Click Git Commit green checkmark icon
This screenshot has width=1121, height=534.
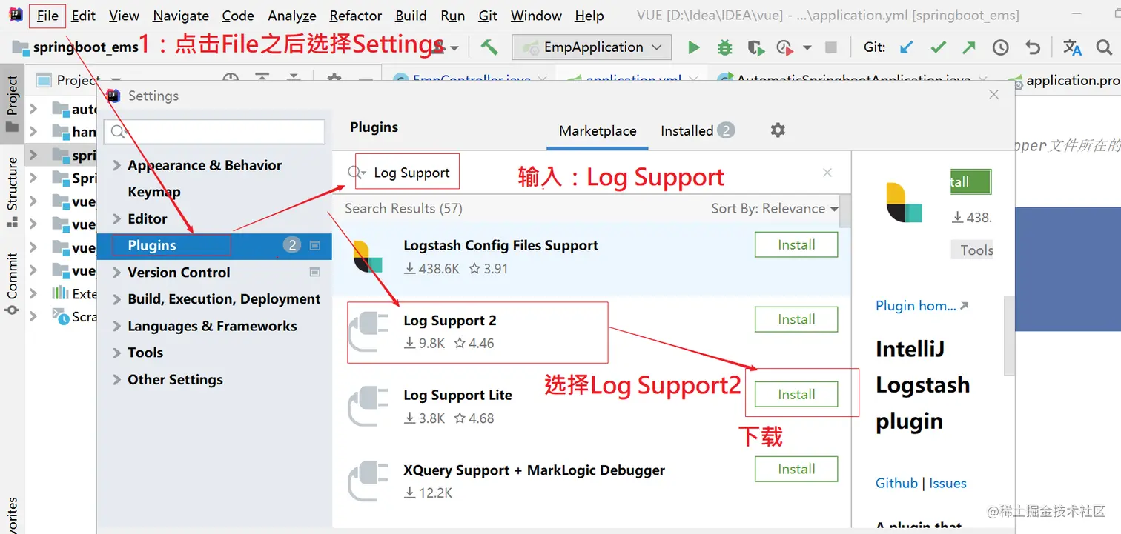939,47
